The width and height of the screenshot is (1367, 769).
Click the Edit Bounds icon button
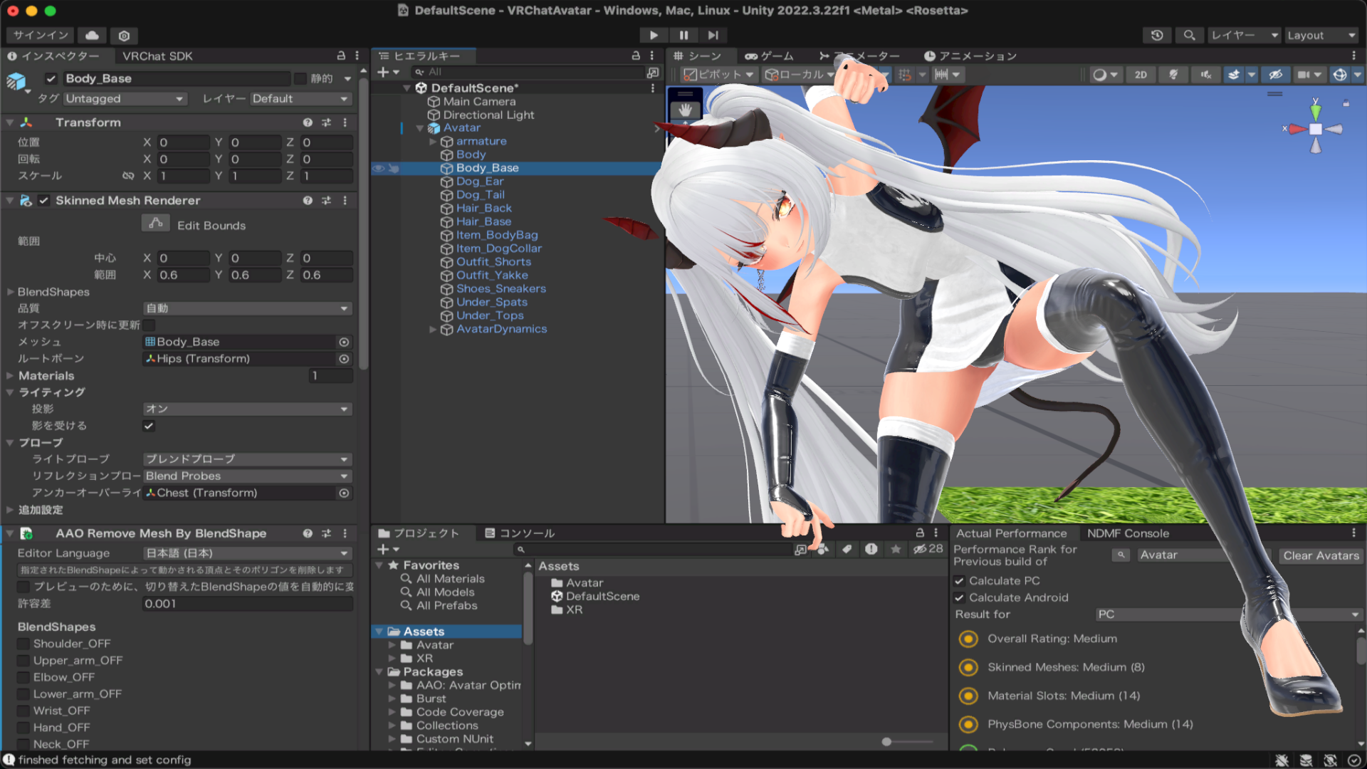155,224
